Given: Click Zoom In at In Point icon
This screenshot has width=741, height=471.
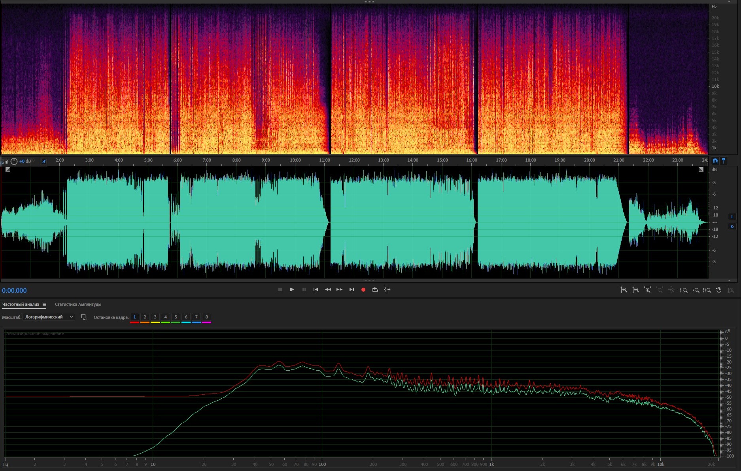Looking at the screenshot, I should [683, 290].
